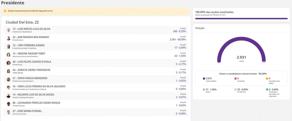Click the Ciudad Del Este, ZZ heading

(22, 22)
